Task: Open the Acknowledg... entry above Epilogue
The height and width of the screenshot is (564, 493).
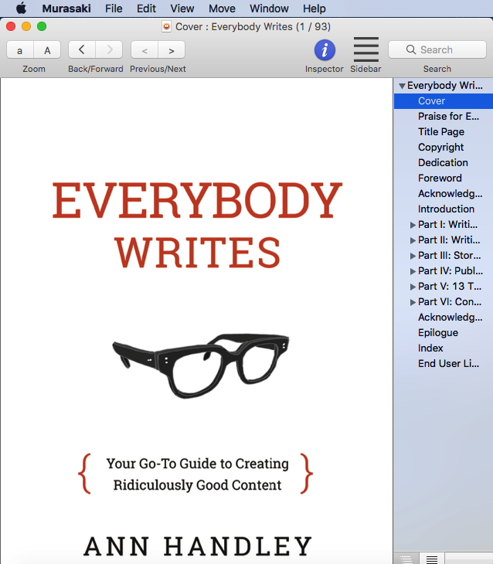Action: coord(450,318)
